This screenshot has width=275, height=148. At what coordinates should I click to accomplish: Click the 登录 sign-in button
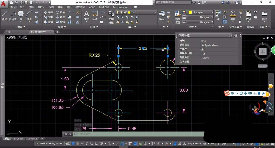pyautogui.click(x=204, y=2)
